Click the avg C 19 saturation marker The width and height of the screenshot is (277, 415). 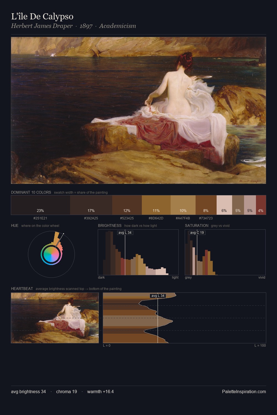[x=197, y=233]
